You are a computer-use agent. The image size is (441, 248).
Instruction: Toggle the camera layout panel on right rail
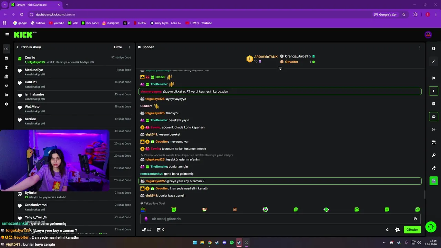coord(433,142)
